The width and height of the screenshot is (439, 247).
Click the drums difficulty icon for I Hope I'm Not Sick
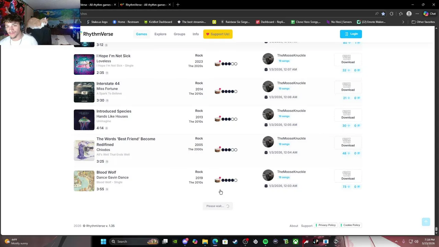[217, 63]
